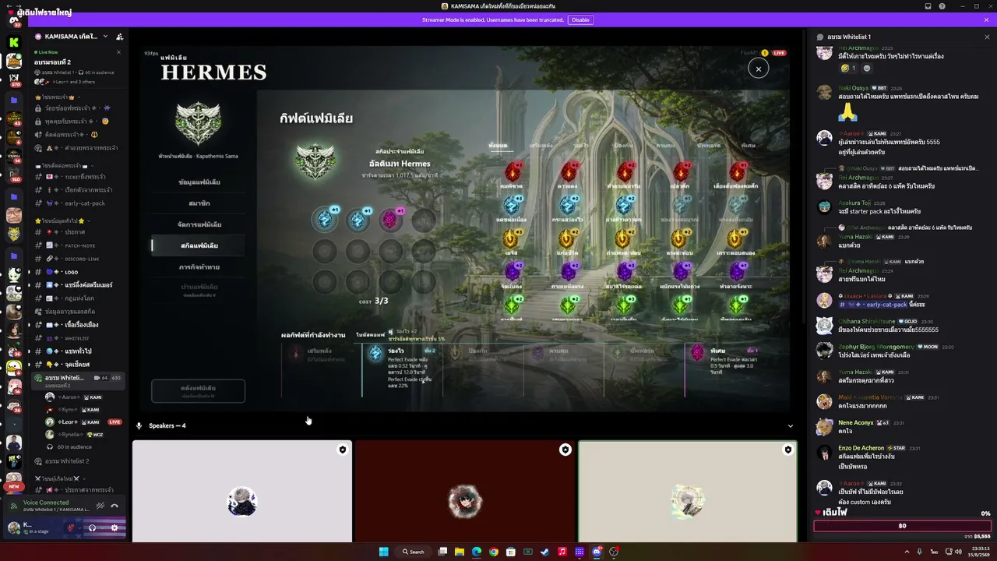Click the microphone icon beside Speakers — 4
The image size is (997, 561).
pos(139,426)
